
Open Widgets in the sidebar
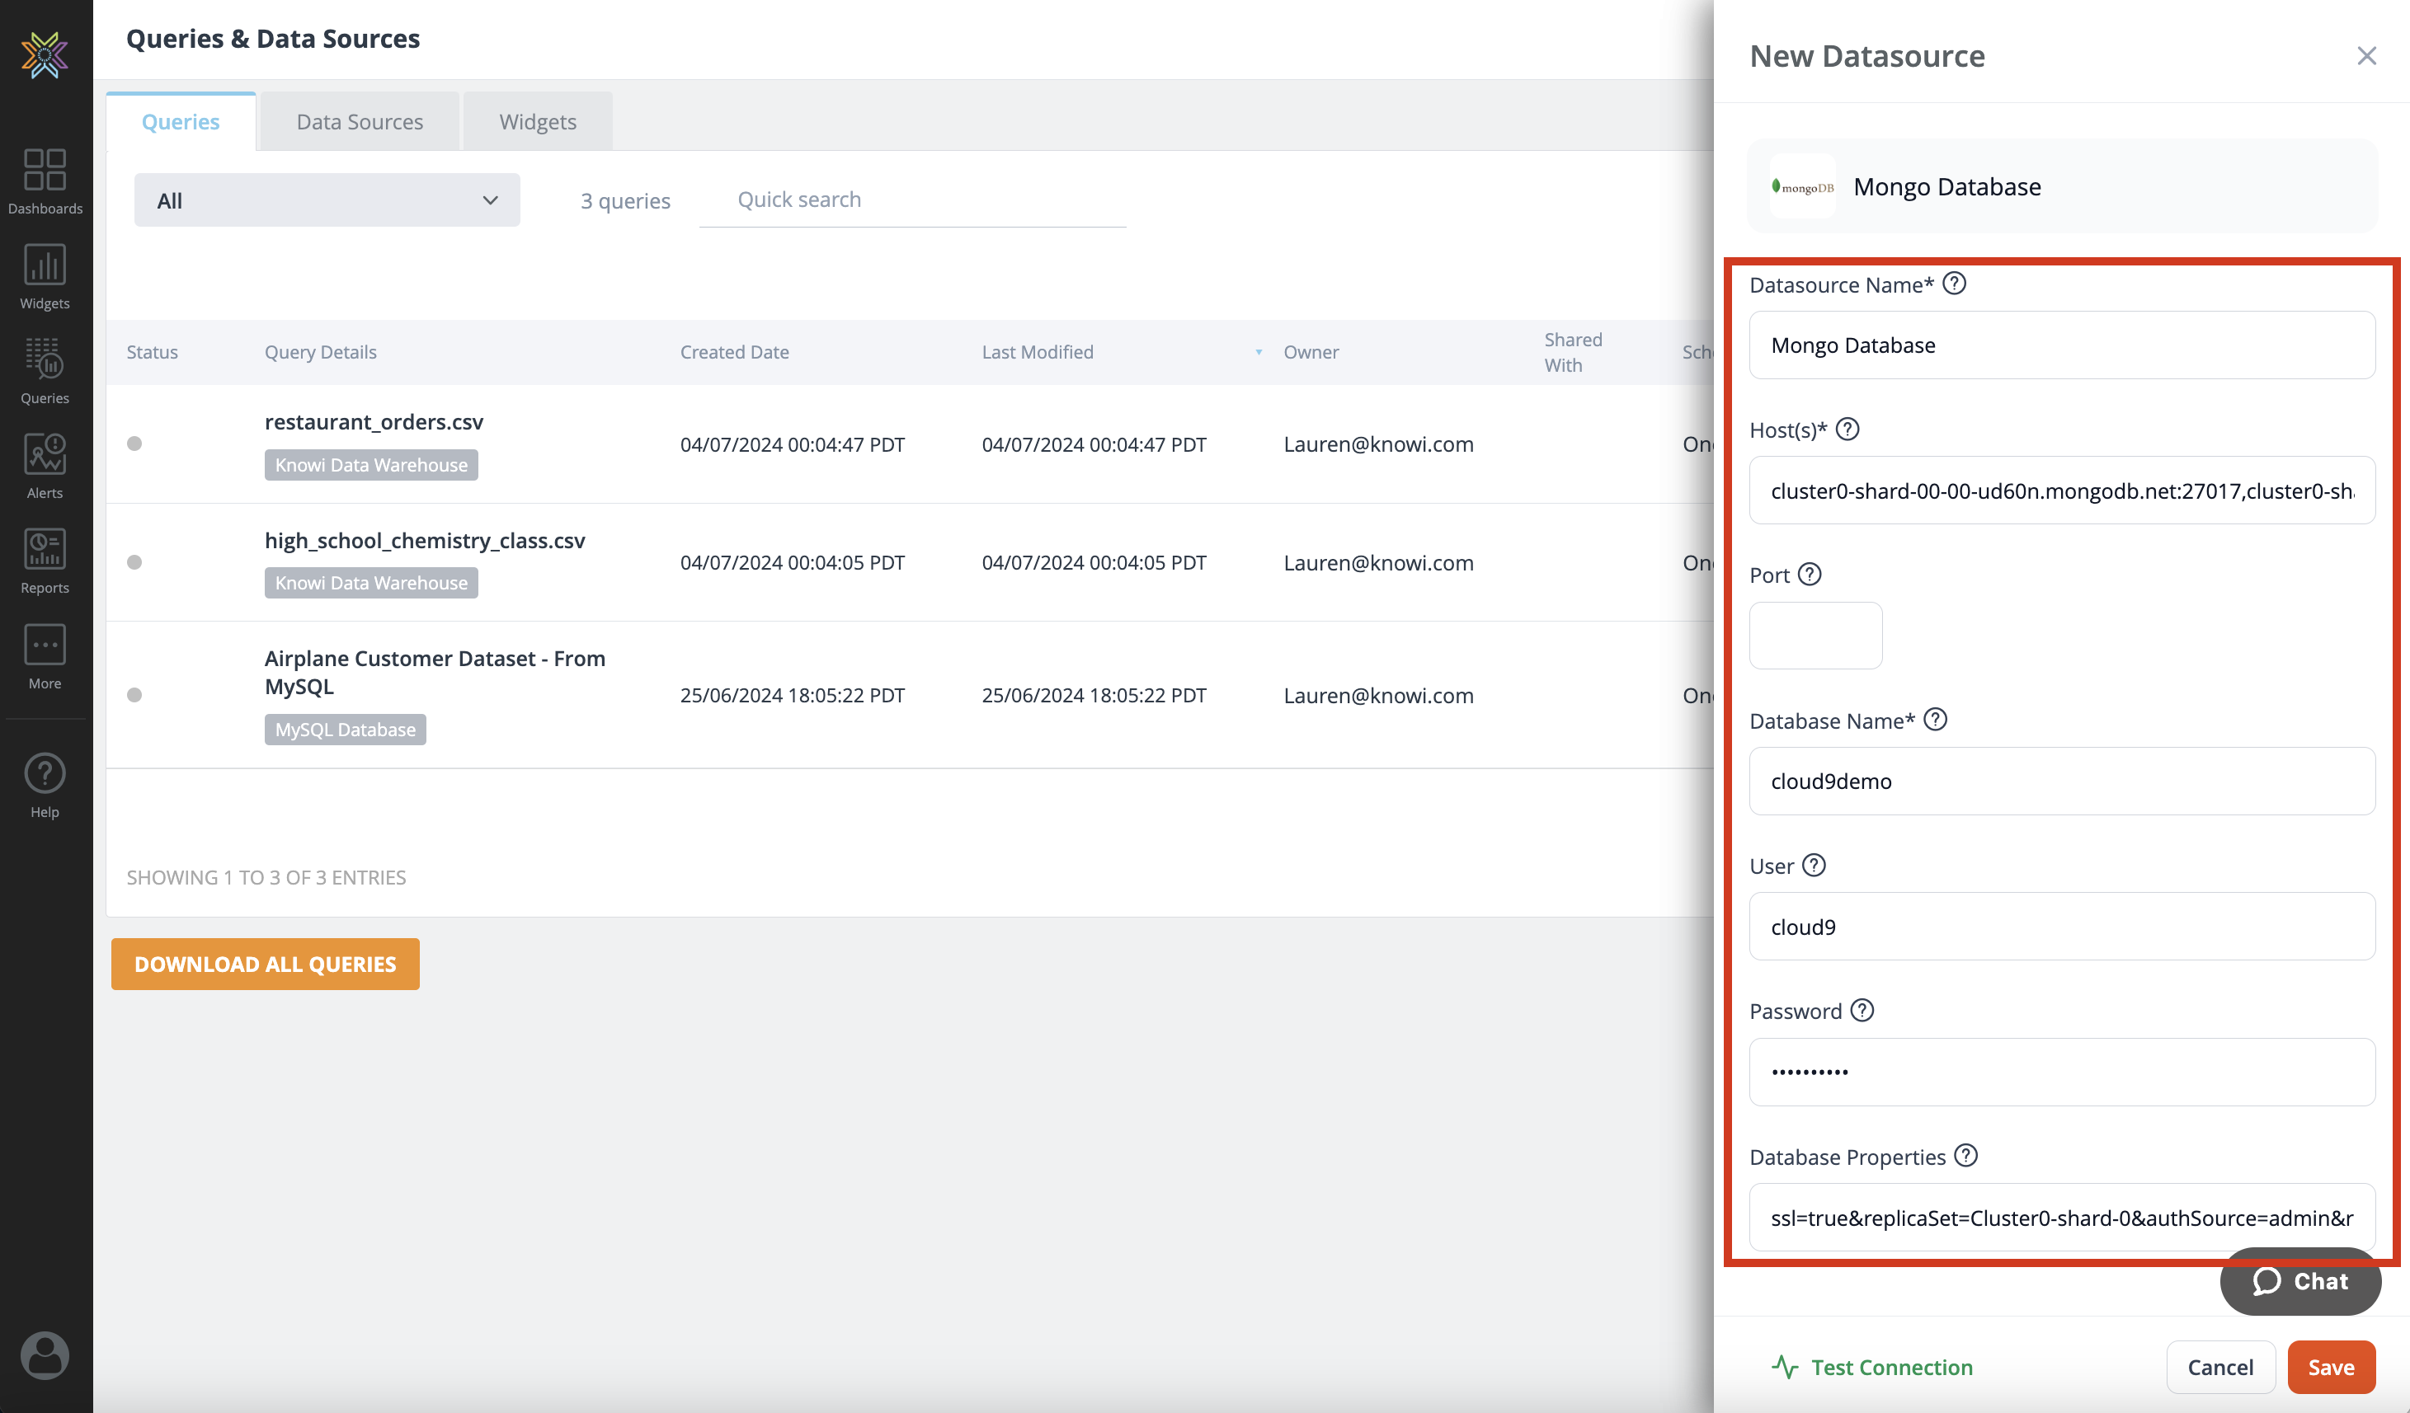[x=45, y=276]
